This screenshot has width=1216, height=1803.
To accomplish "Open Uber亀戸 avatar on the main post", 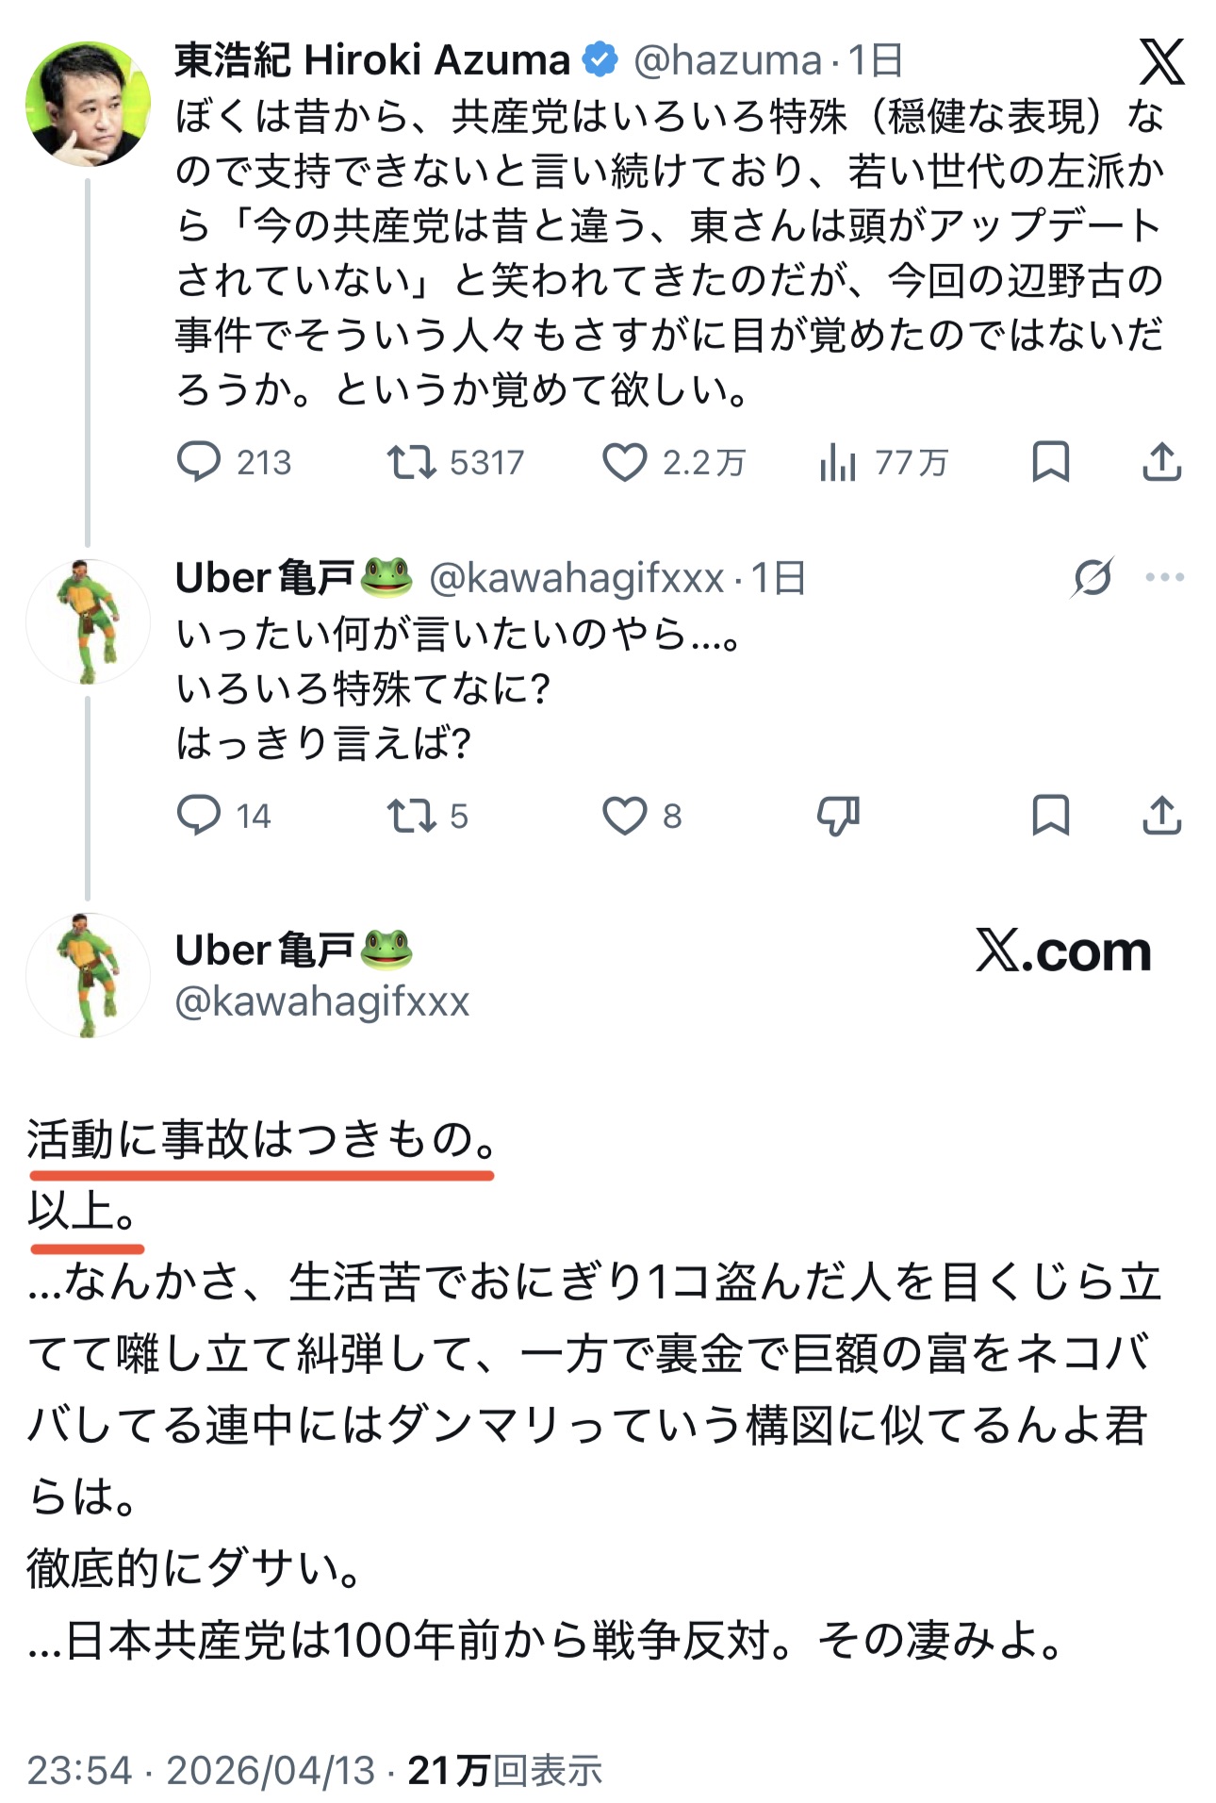I will point(88,975).
